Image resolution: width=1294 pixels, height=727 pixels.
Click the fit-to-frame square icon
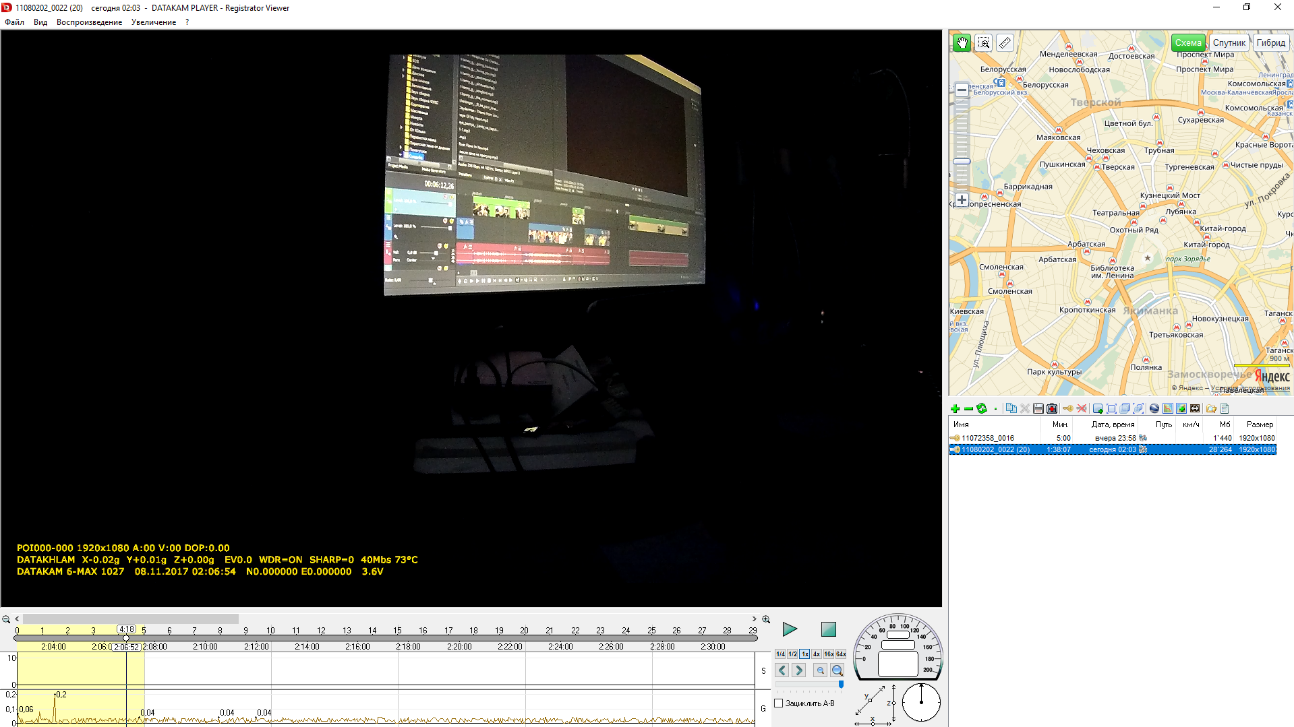[1111, 408]
